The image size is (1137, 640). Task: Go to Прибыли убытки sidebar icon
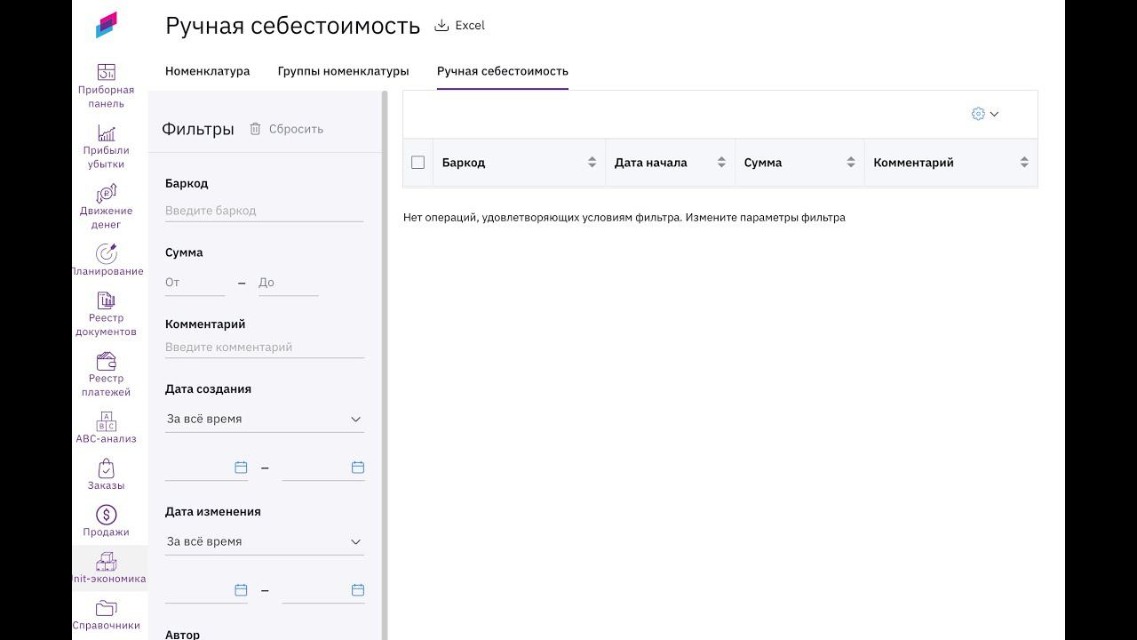coord(106,133)
